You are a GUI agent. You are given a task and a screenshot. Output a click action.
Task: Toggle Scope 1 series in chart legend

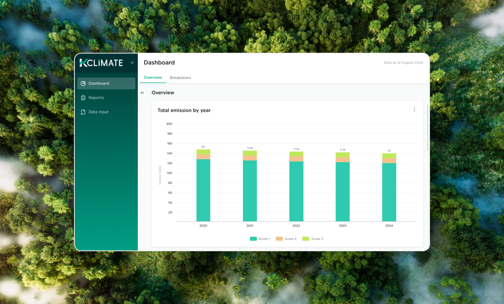click(x=260, y=239)
